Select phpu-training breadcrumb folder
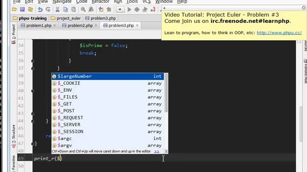This screenshot has height=172, width=307. pos(30,18)
